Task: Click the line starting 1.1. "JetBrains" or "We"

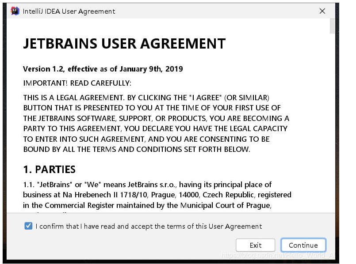Action: click(x=147, y=185)
